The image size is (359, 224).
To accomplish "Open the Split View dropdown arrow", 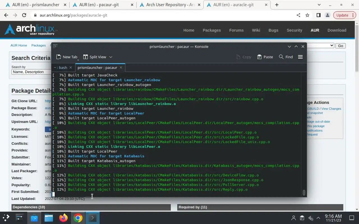I will pyautogui.click(x=111, y=57).
